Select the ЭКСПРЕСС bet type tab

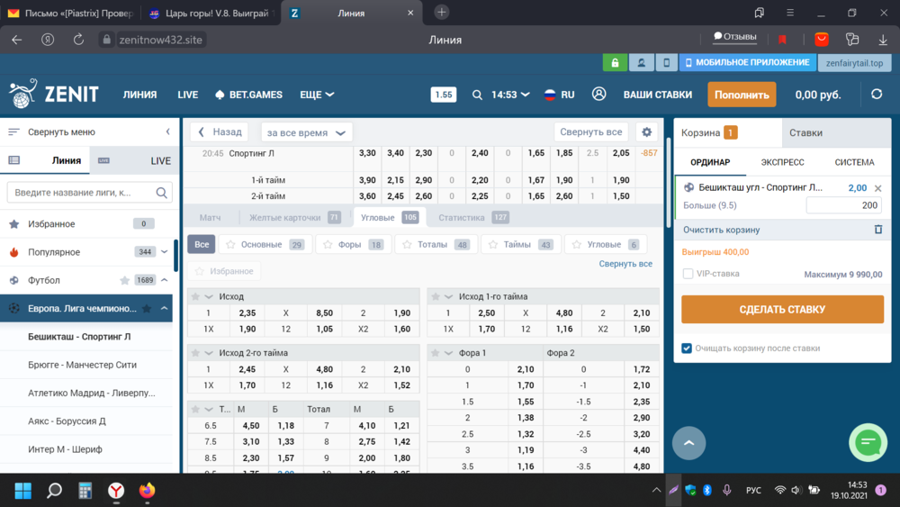[782, 162]
